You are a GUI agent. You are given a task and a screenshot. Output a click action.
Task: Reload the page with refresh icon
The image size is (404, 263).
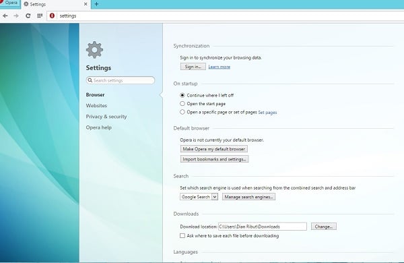28,16
